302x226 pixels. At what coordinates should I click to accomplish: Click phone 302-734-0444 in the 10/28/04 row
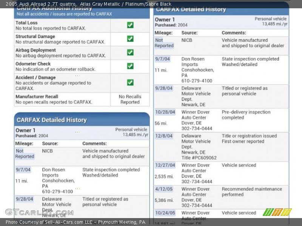point(197,128)
